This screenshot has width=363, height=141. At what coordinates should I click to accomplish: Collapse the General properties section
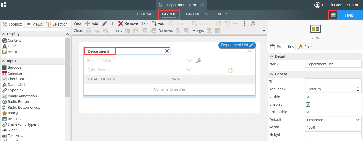pos(272,74)
